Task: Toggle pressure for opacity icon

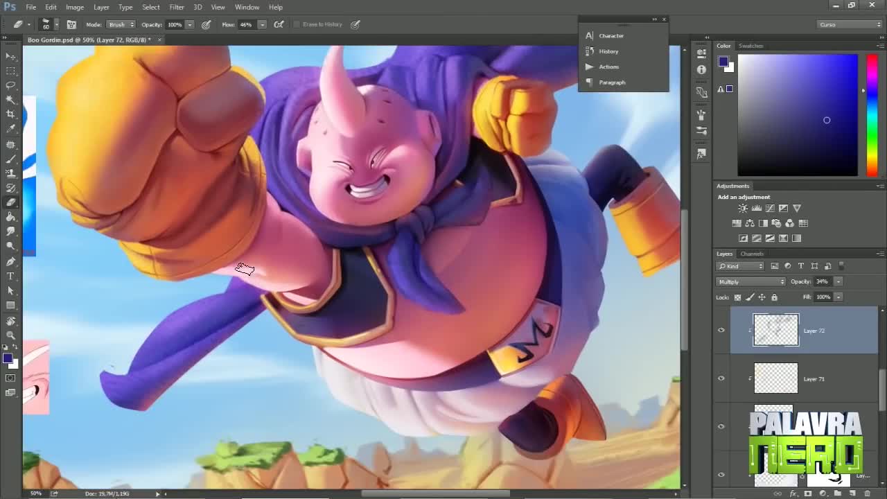Action: pos(207,24)
